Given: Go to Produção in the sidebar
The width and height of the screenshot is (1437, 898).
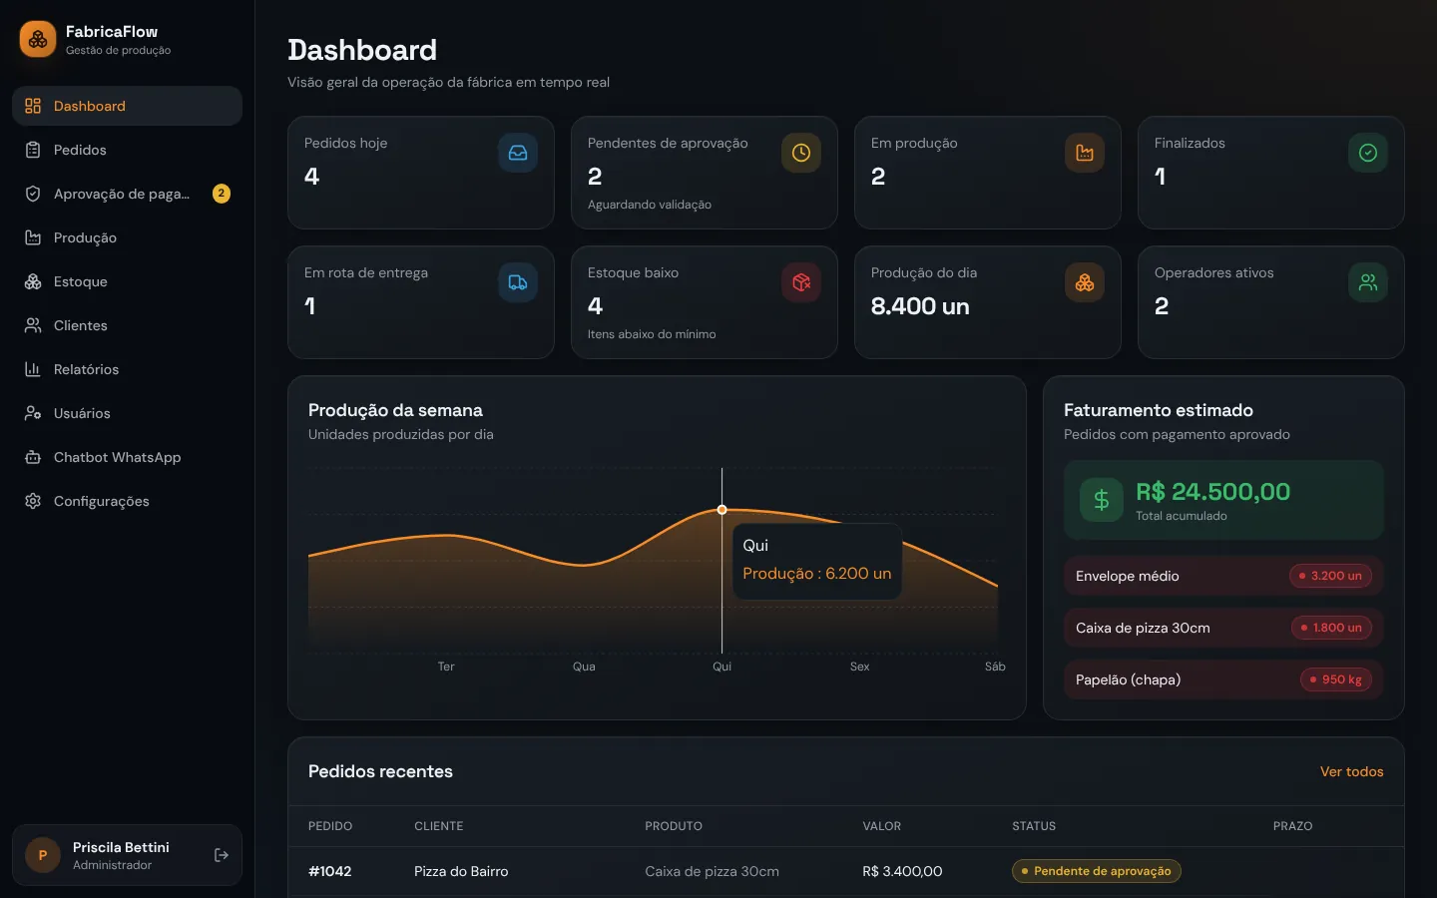Looking at the screenshot, I should click(x=127, y=237).
